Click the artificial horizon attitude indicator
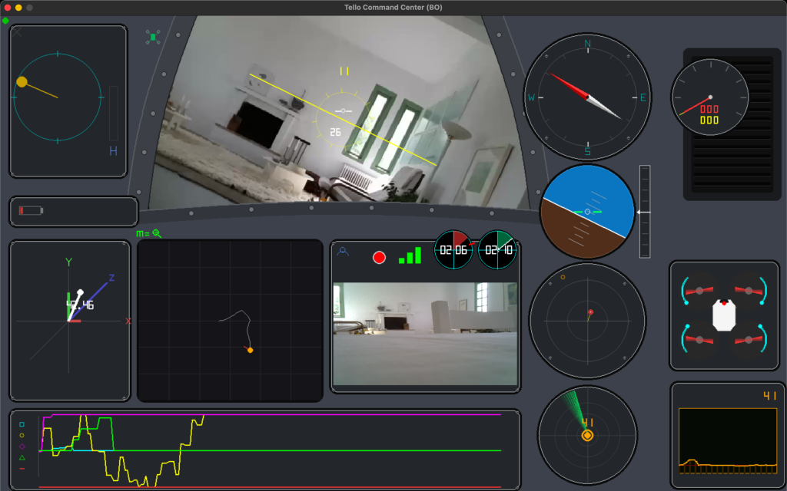 (588, 212)
